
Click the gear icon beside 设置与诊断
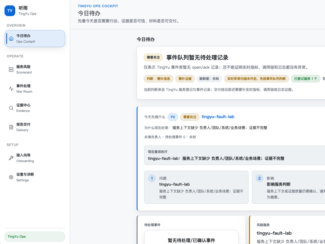coord(11,177)
